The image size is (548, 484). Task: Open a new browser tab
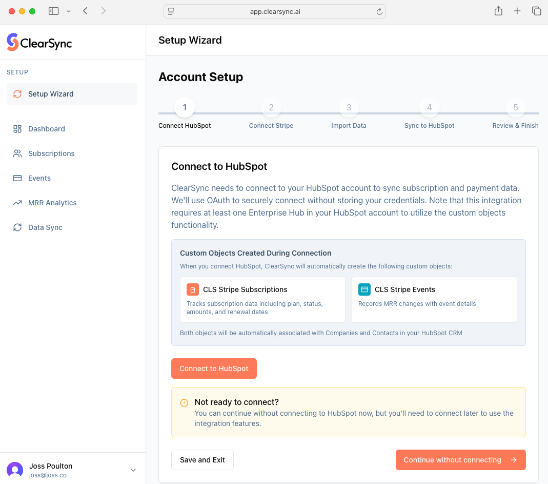[517, 11]
